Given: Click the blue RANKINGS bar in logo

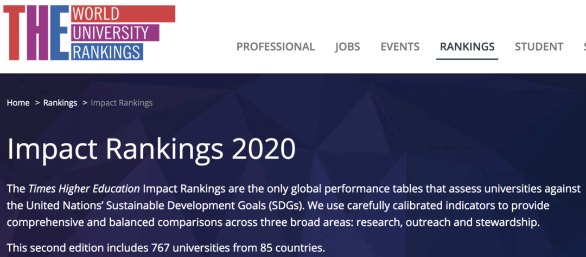Looking at the screenshot, I should [106, 52].
